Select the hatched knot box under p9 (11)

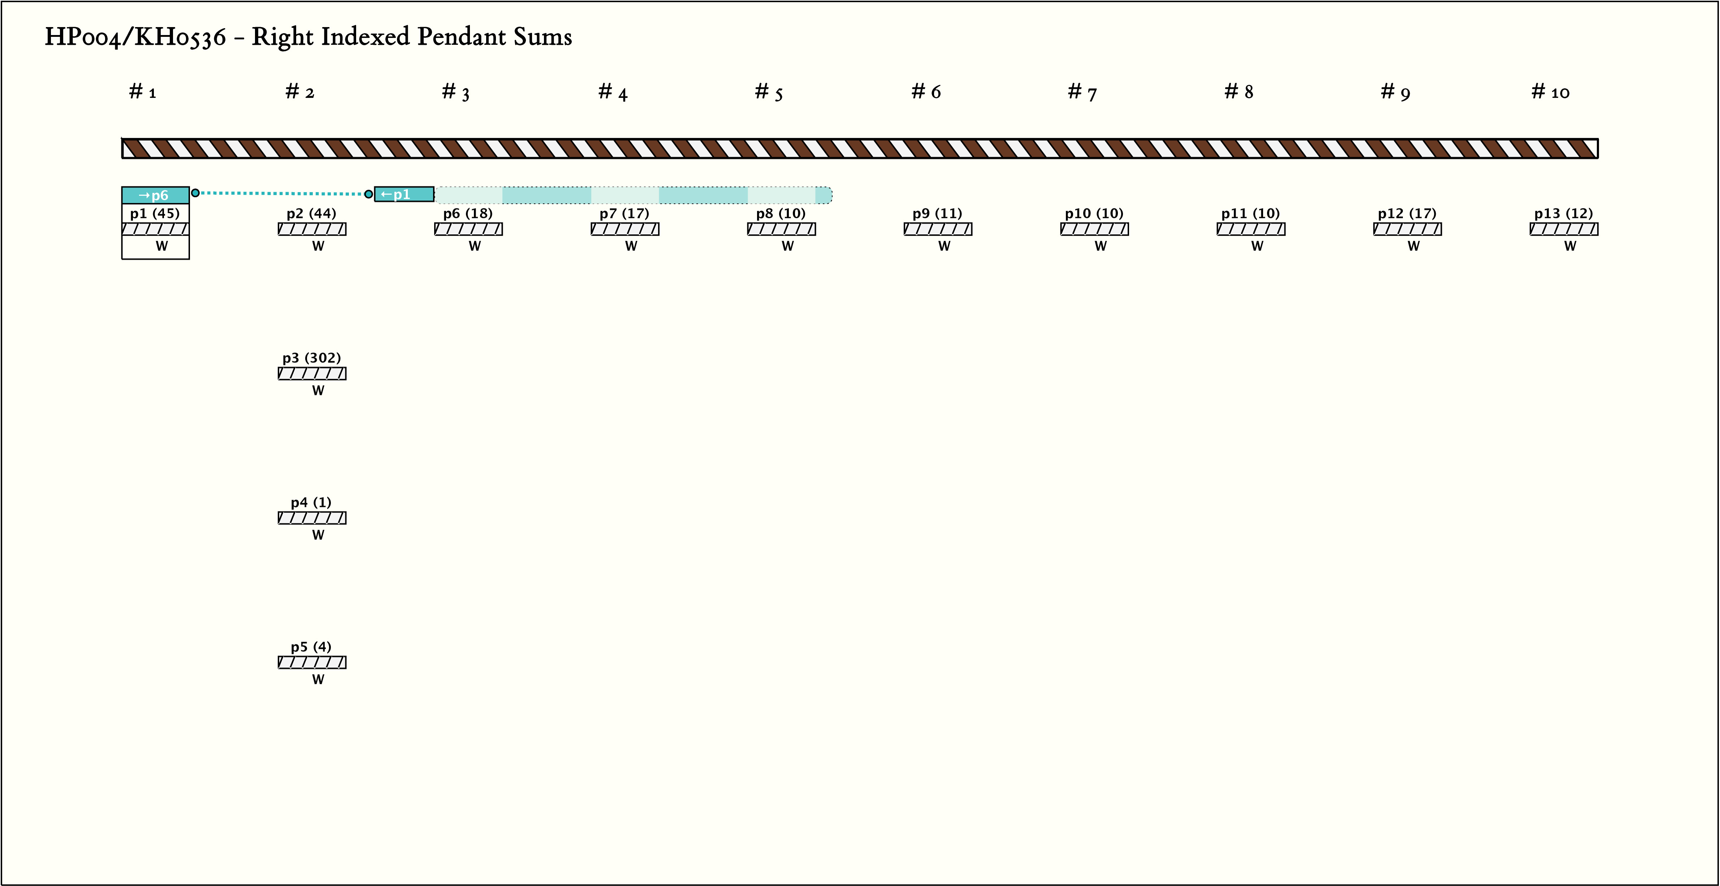(x=937, y=230)
